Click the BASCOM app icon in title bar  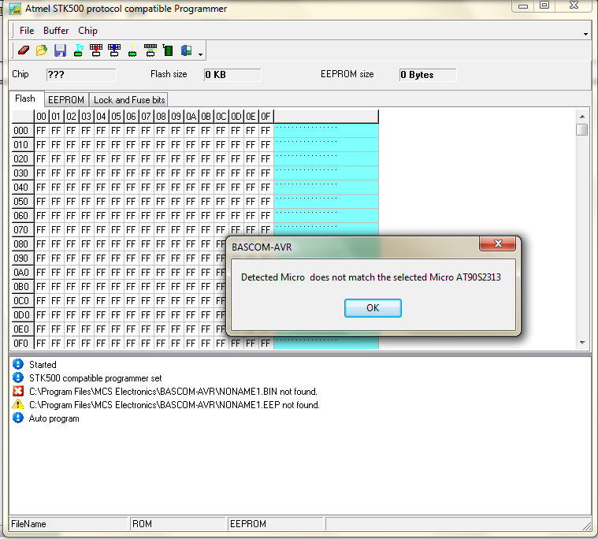pyautogui.click(x=15, y=9)
